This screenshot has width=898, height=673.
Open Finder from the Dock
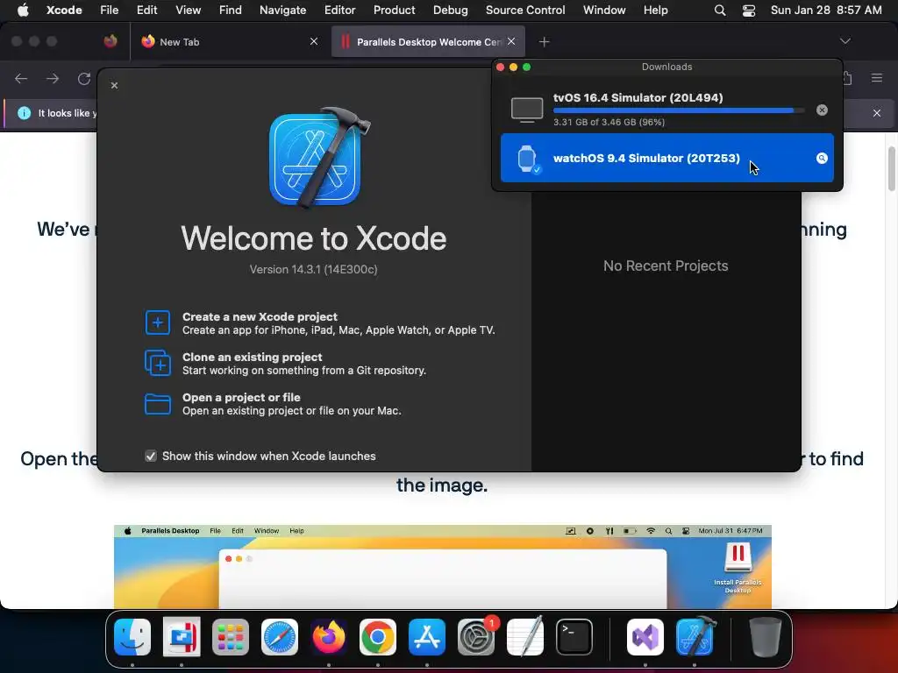[132, 637]
